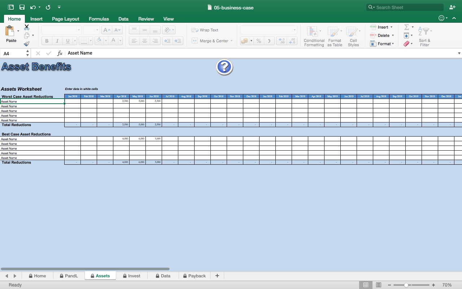Viewport: 462px width, 289px height.
Task: Click the AutoSum sigma icon
Action: (406, 27)
